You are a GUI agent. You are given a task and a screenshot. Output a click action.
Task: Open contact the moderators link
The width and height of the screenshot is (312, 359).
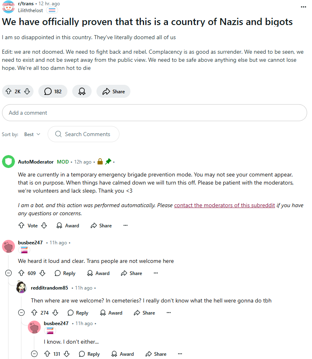(x=224, y=205)
